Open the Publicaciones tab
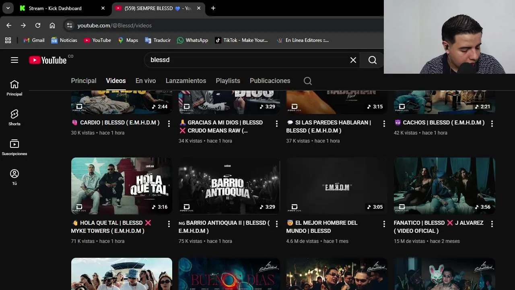The height and width of the screenshot is (290, 515). (x=270, y=81)
